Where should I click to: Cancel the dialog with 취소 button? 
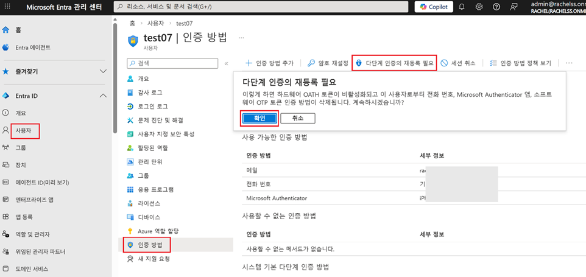pyautogui.click(x=298, y=118)
